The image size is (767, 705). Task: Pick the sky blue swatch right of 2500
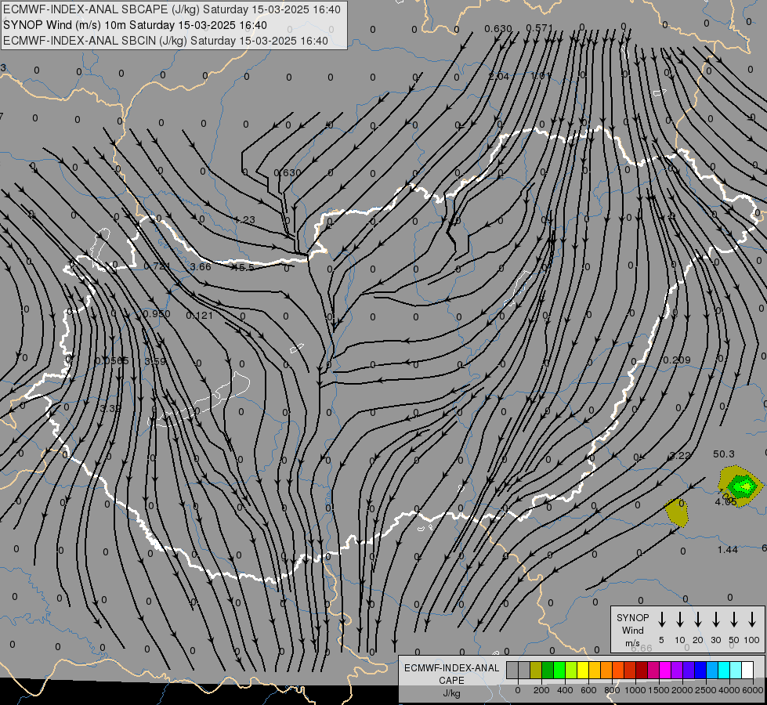point(713,670)
